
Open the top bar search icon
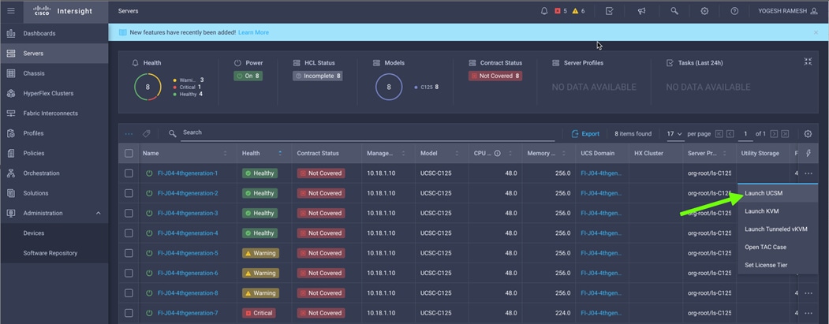674,10
